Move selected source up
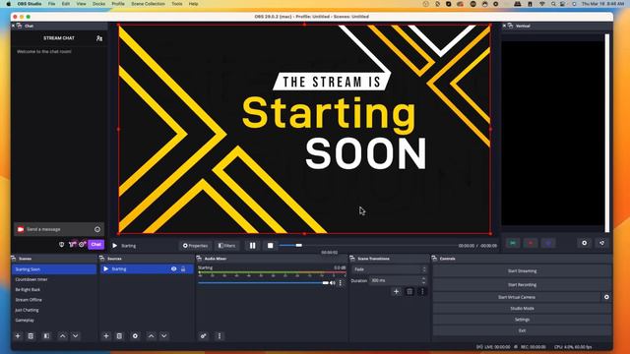630x354 pixels. (x=151, y=336)
